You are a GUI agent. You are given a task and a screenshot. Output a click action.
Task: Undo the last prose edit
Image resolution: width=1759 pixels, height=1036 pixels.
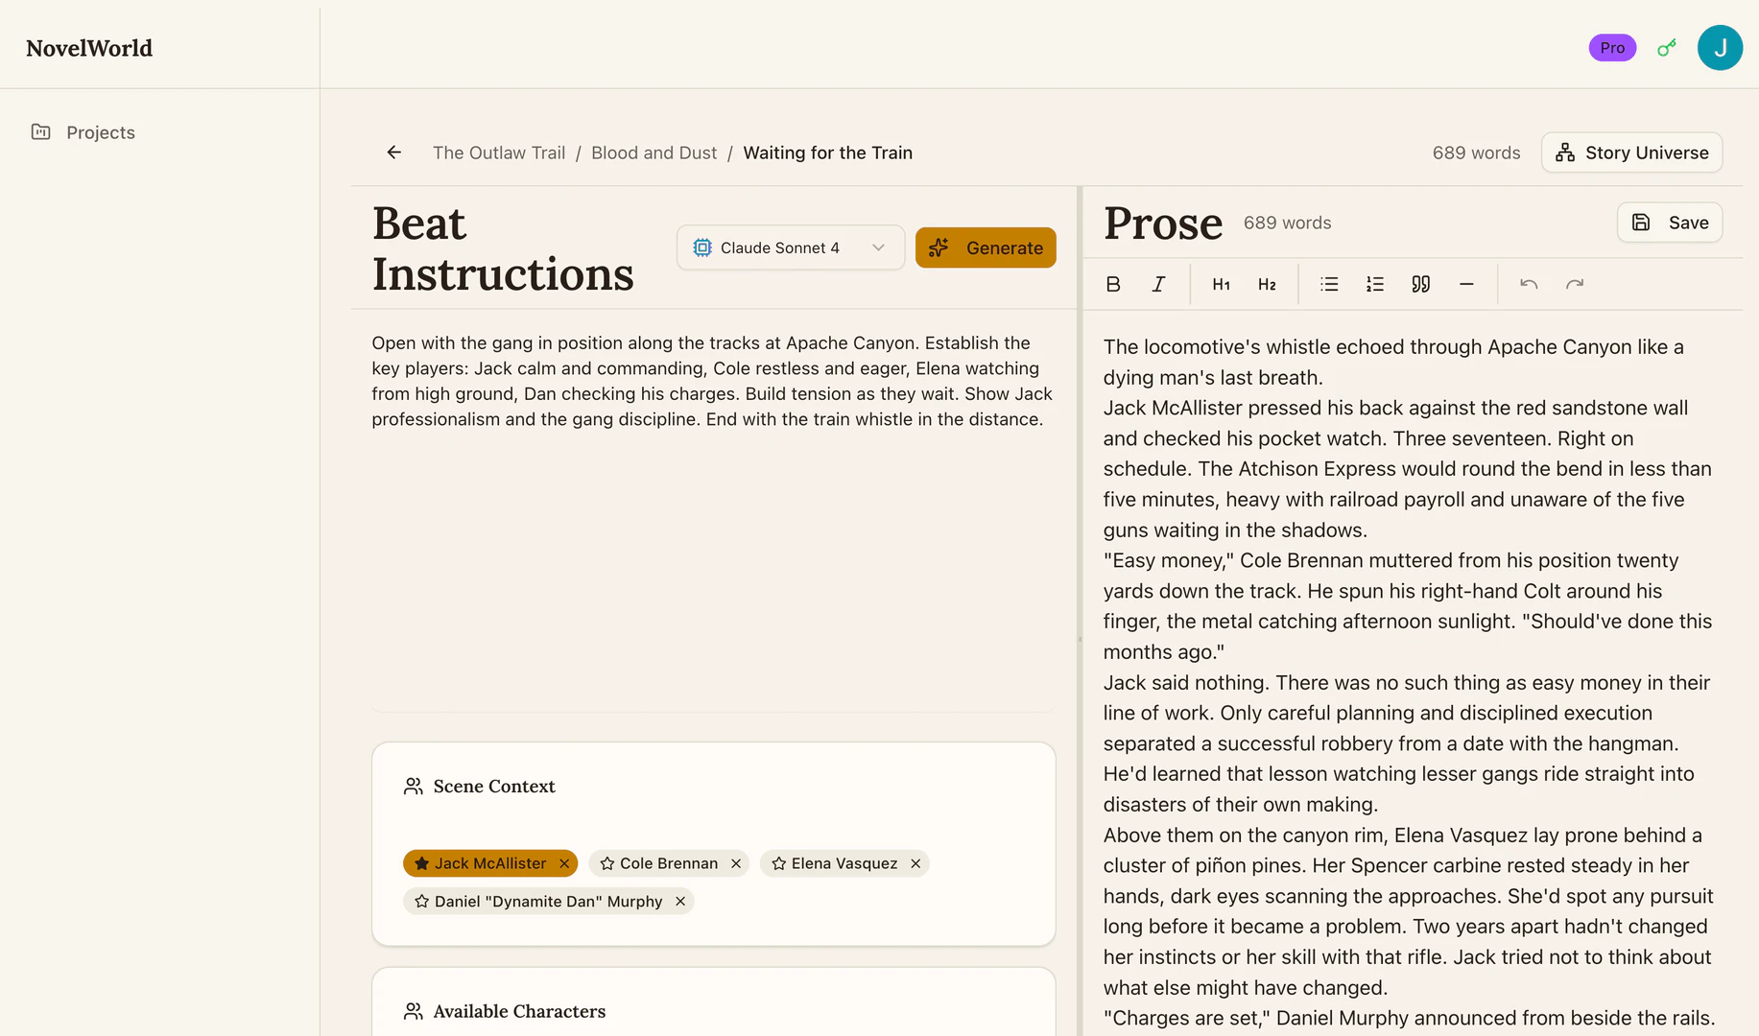coord(1528,284)
